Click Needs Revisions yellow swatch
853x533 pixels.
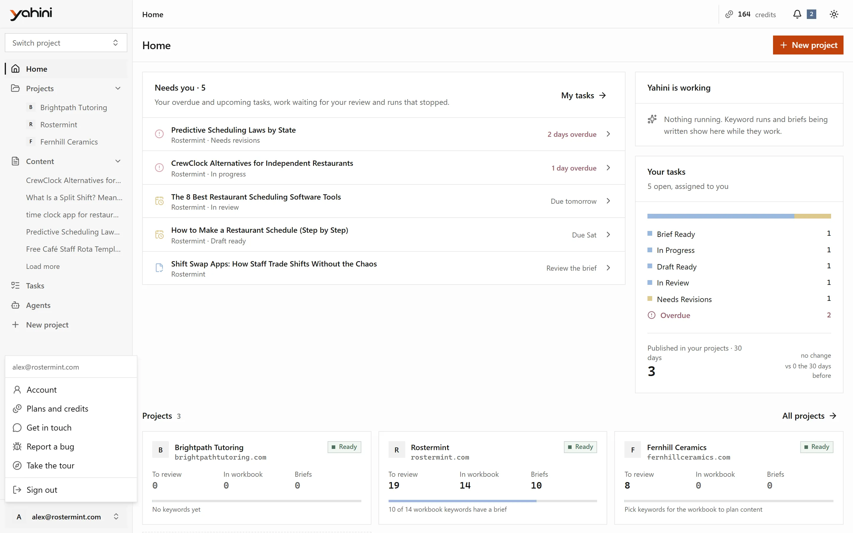[650, 298]
